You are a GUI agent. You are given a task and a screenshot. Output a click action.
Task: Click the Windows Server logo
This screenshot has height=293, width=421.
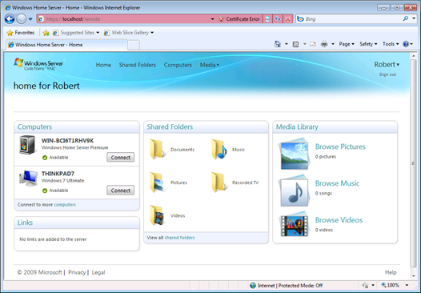pyautogui.click(x=38, y=65)
